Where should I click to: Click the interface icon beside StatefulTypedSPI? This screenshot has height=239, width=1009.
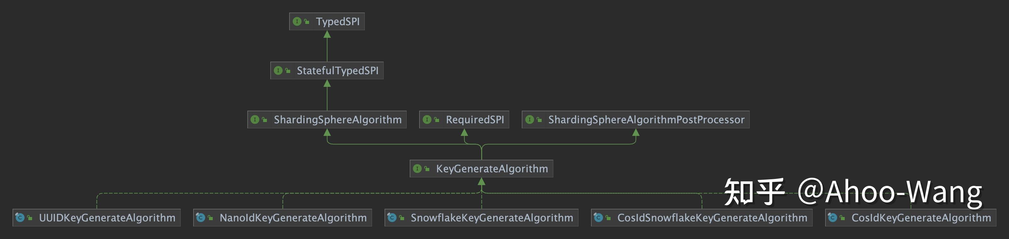pos(278,70)
